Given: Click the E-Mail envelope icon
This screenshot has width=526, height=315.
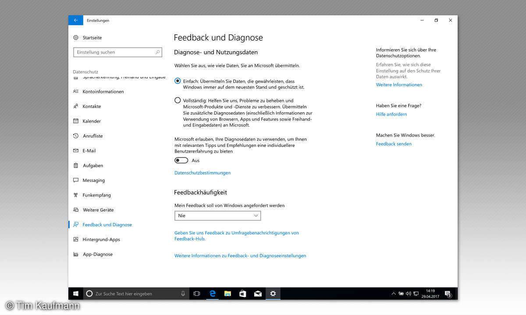Looking at the screenshot, I should coord(76,150).
